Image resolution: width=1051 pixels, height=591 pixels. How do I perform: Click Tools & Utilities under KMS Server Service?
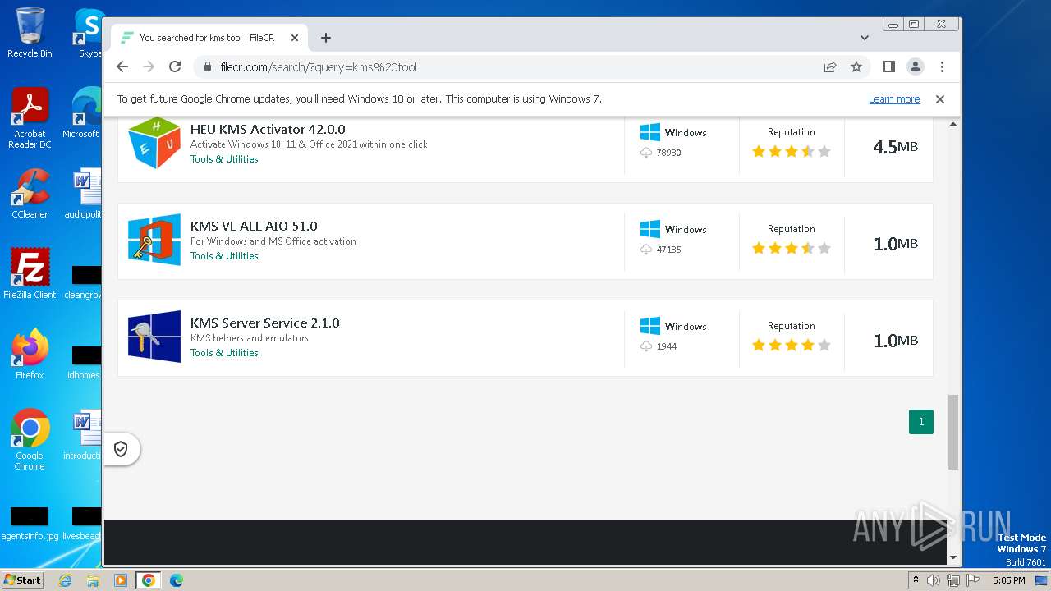(224, 353)
